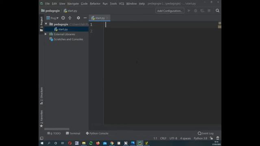Open the VCS menu
260x146 pixels.
[121, 4]
